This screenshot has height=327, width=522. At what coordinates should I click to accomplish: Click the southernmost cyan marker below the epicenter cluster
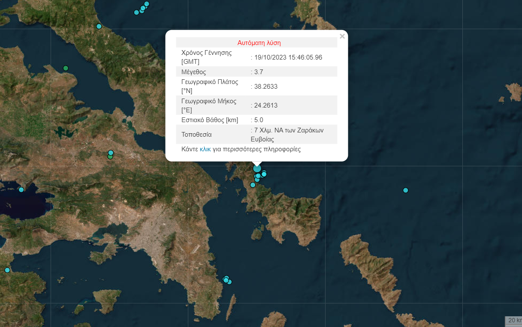click(x=253, y=185)
